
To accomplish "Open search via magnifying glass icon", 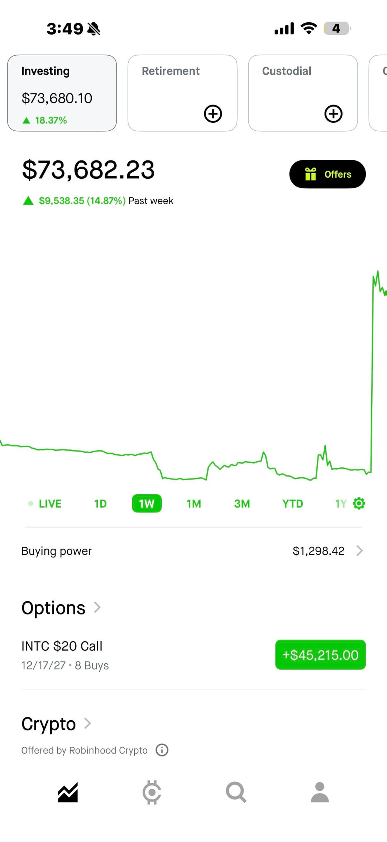I will click(x=236, y=792).
